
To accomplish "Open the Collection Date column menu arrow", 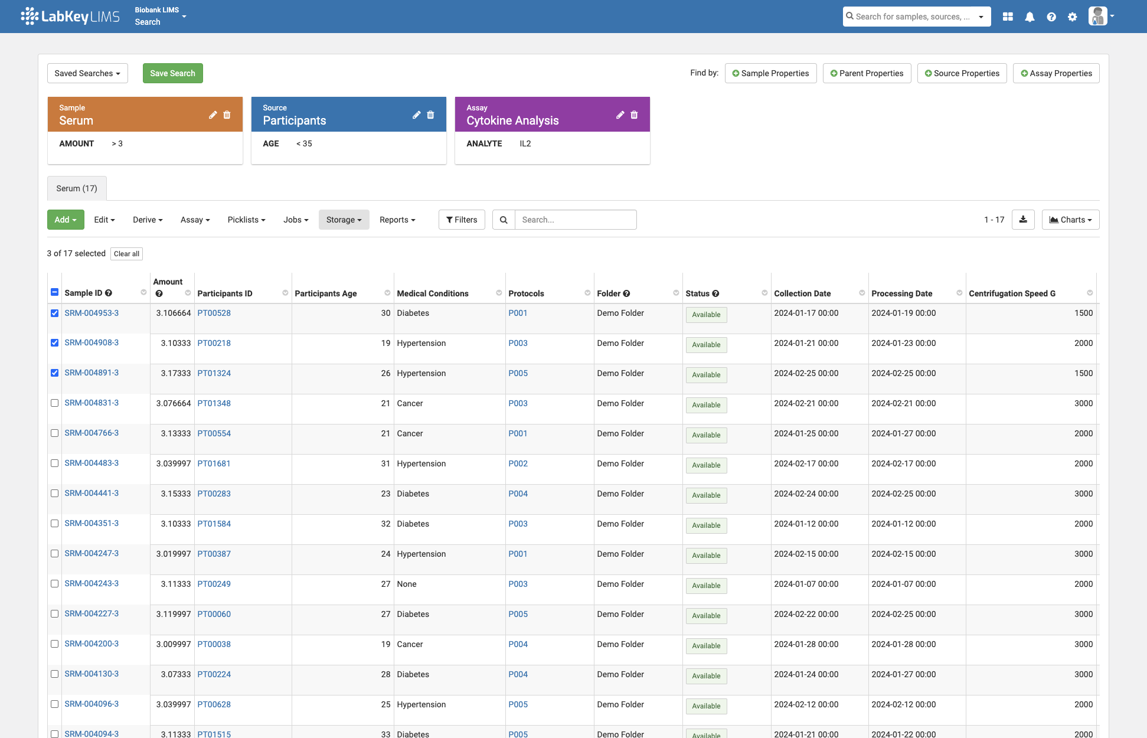I will point(862,293).
